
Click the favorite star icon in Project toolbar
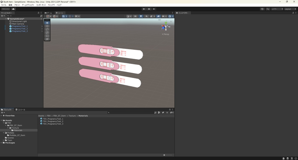point(167,113)
